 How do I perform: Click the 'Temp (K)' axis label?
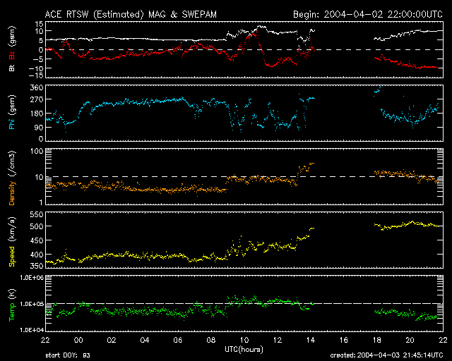tap(12, 305)
